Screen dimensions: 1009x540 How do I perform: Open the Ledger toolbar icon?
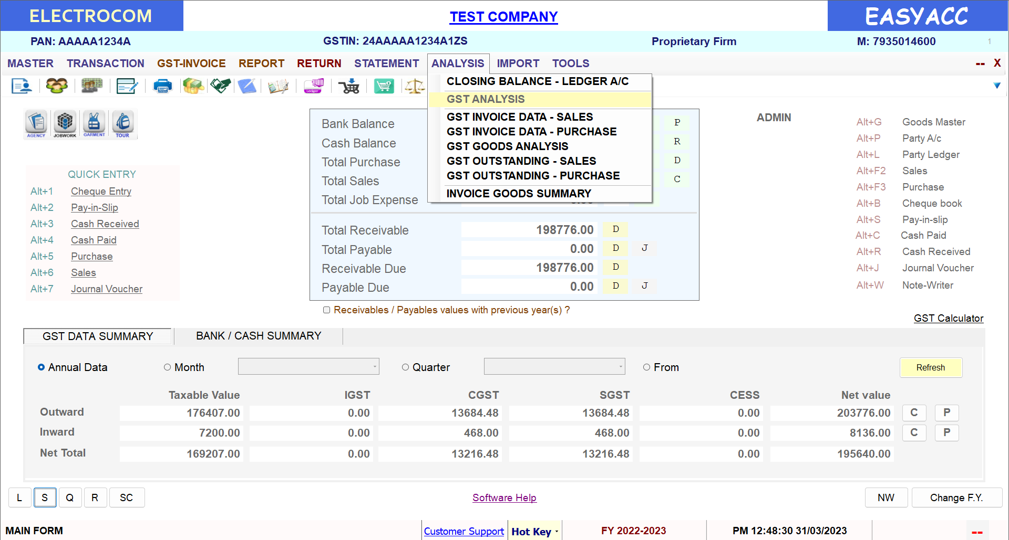point(314,86)
